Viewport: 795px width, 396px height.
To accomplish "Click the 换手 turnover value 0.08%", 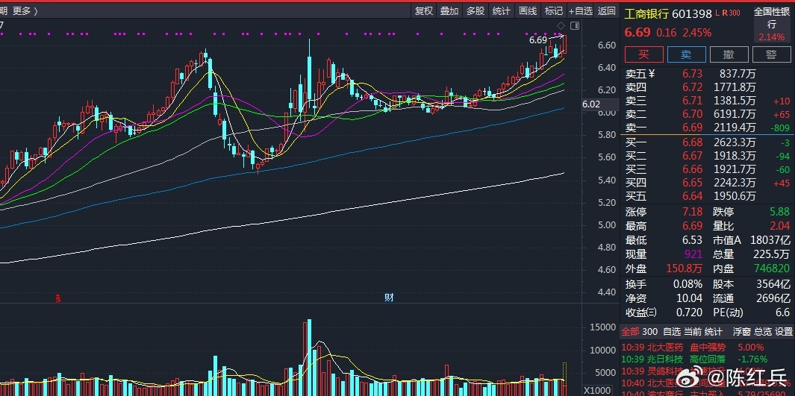I will [688, 284].
